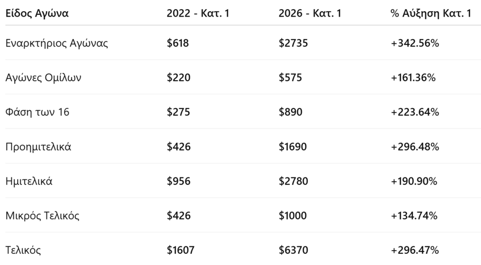Select the 'Μικρός Τελικός' row label
Screen dimensions: 481x265
(x=42, y=215)
